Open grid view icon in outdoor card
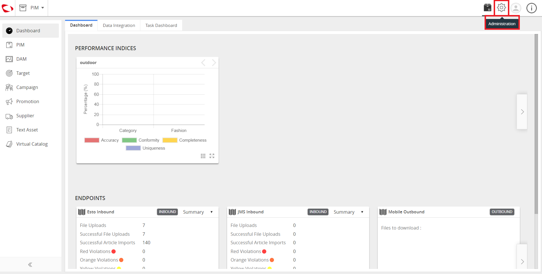Viewport: 542px width, 274px height. click(x=203, y=156)
